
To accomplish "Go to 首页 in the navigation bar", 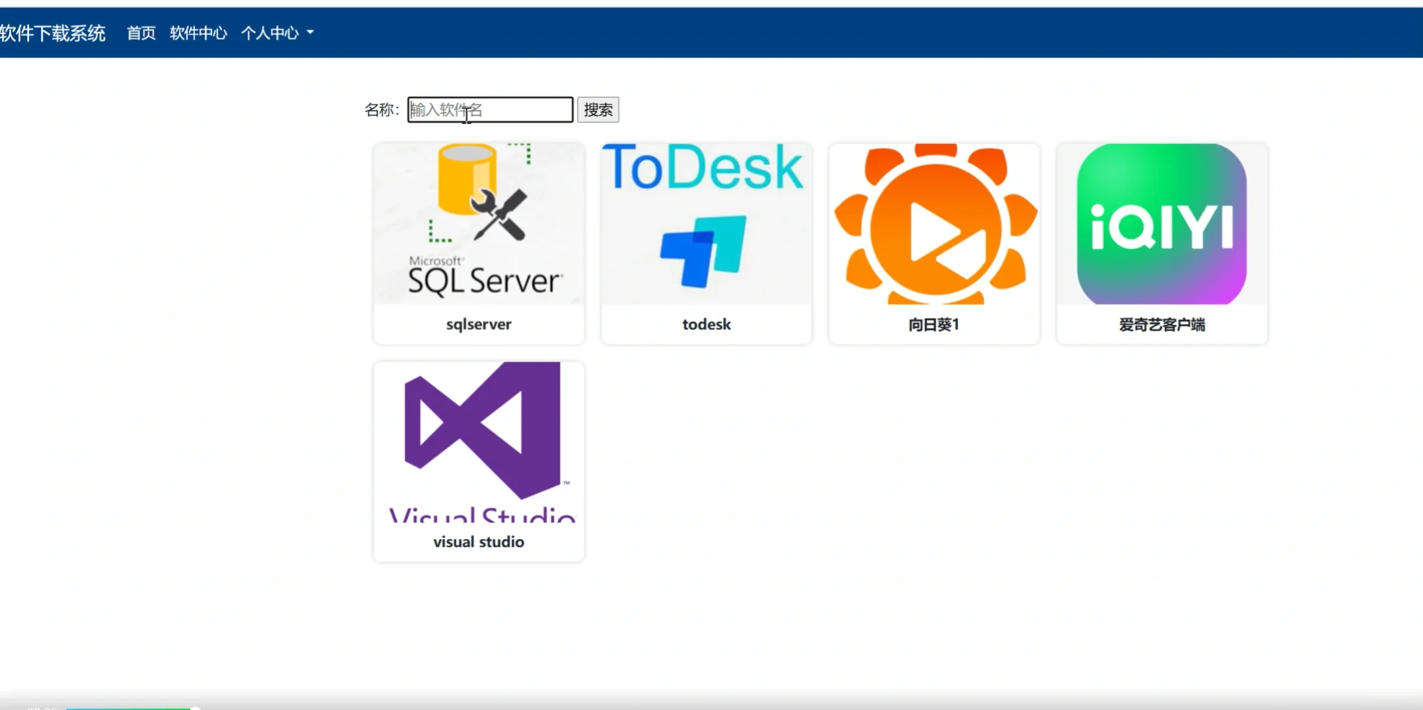I will click(x=141, y=33).
